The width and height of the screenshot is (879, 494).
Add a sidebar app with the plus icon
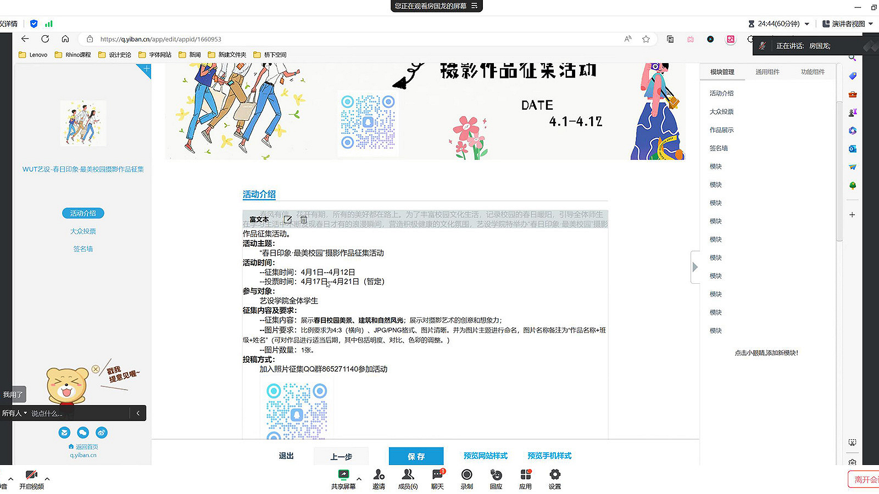(852, 215)
